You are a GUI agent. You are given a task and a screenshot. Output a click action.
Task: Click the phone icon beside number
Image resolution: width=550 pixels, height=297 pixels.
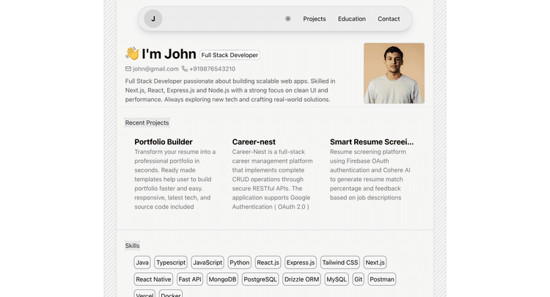pyautogui.click(x=185, y=69)
